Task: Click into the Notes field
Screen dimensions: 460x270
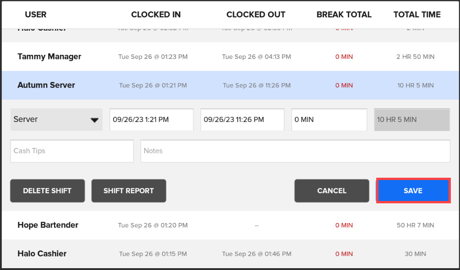Action: pos(295,151)
